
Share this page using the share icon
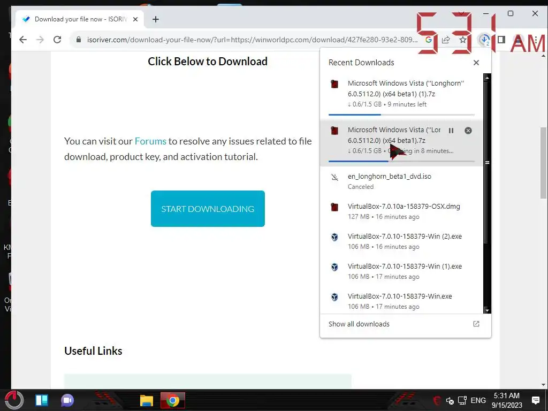coord(446,40)
